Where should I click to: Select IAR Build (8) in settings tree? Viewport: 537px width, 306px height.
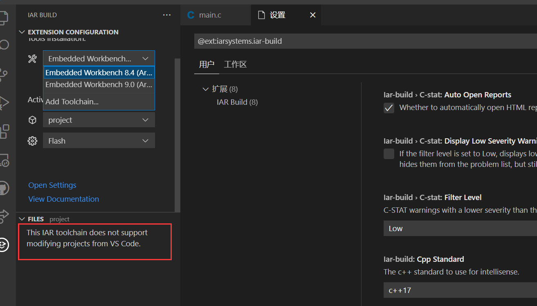pos(237,102)
